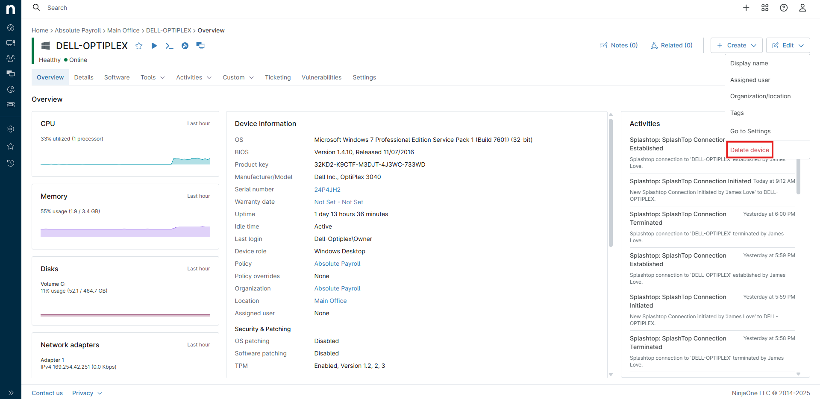Switch to the Vulnerabilities tab
The height and width of the screenshot is (399, 820).
(x=321, y=77)
